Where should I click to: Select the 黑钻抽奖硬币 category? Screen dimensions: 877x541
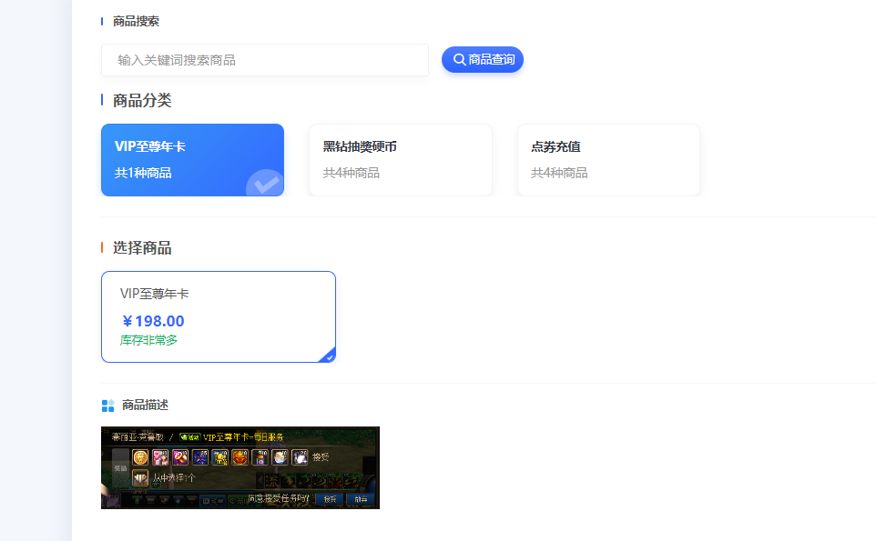[400, 159]
